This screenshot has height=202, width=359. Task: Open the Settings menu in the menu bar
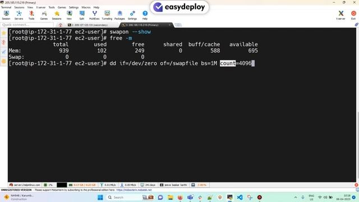[x=73, y=7]
